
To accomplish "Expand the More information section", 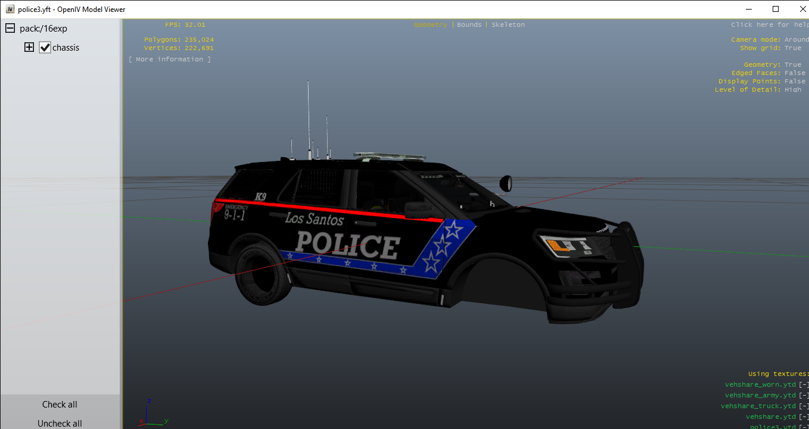I will click(170, 60).
